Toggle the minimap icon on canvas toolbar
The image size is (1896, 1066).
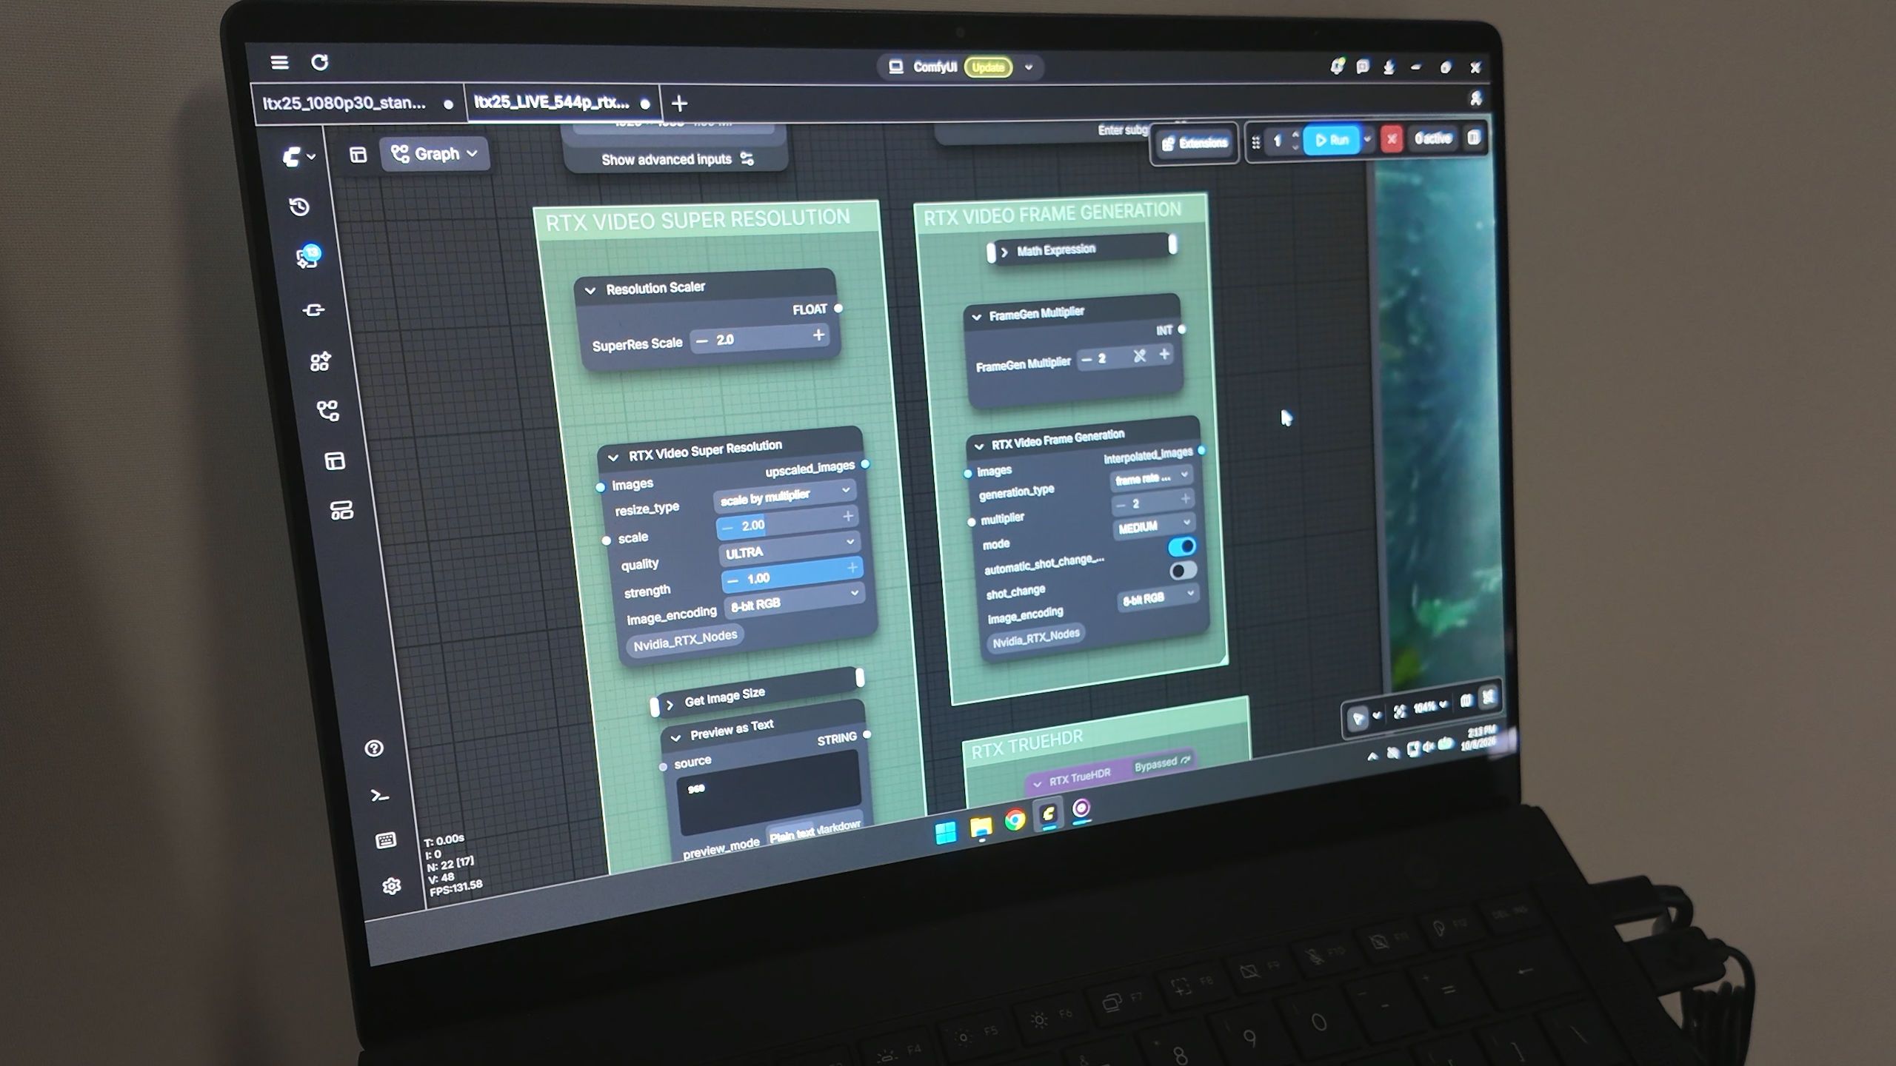coord(1466,701)
